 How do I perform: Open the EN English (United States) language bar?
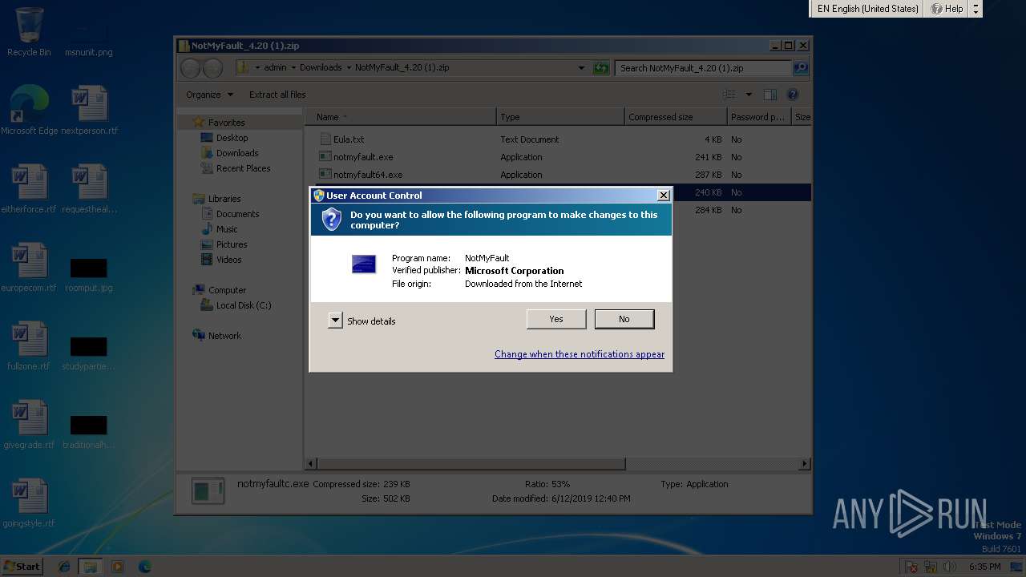click(867, 9)
